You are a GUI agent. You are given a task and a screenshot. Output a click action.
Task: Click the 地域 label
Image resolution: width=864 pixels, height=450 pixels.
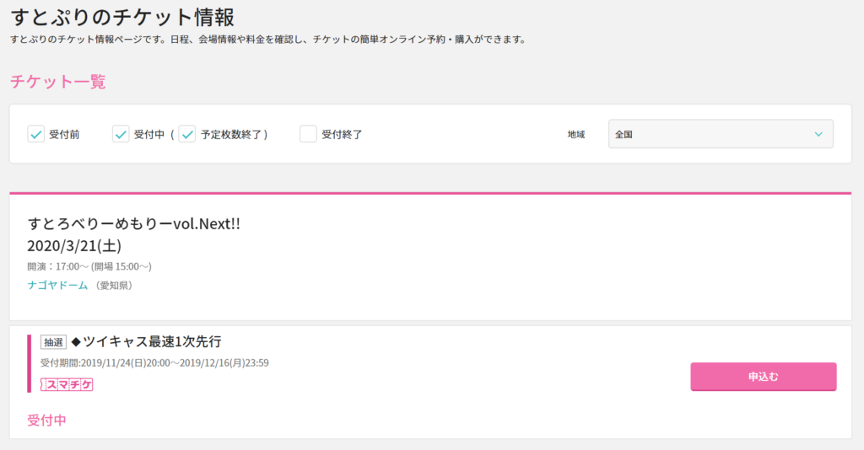coord(576,134)
